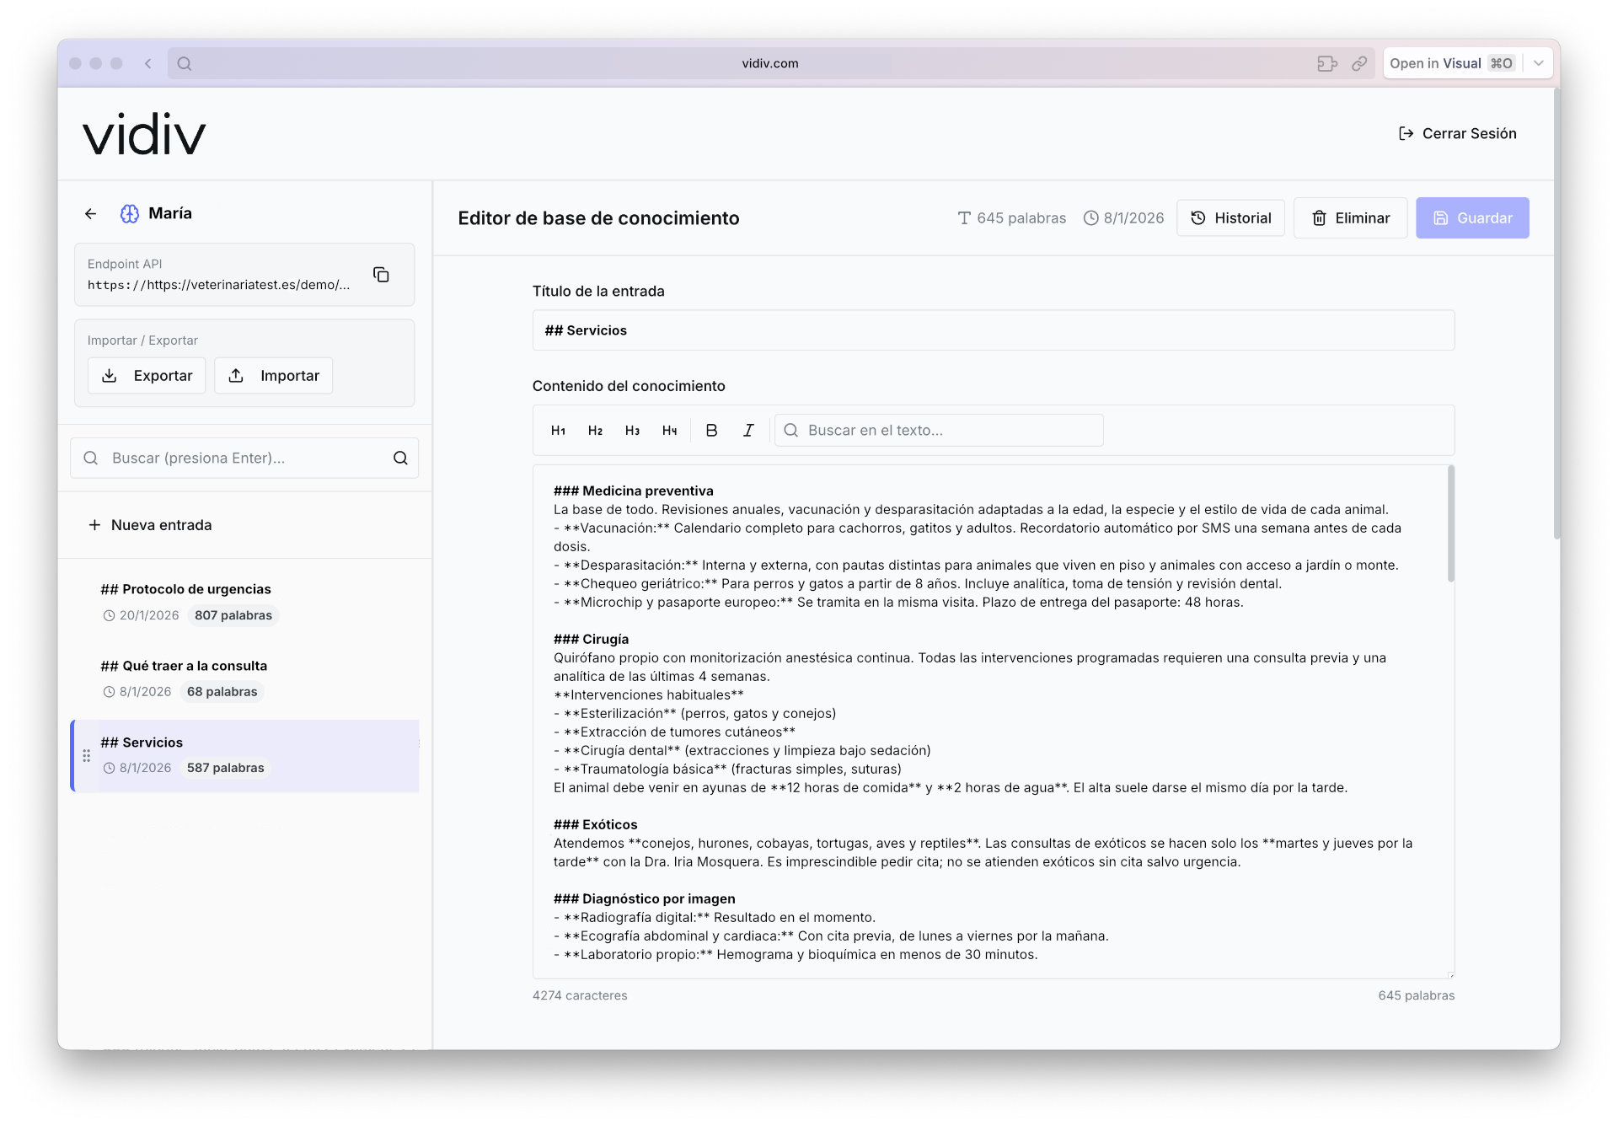Go back with arrow beside María
The height and width of the screenshot is (1126, 1618).
(91, 214)
